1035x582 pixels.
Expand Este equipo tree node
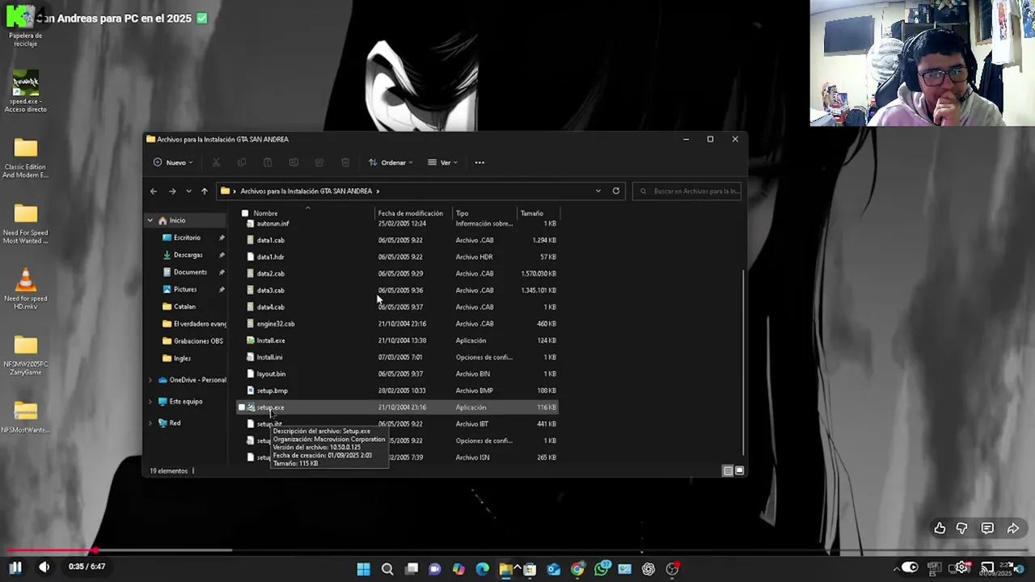click(x=150, y=401)
